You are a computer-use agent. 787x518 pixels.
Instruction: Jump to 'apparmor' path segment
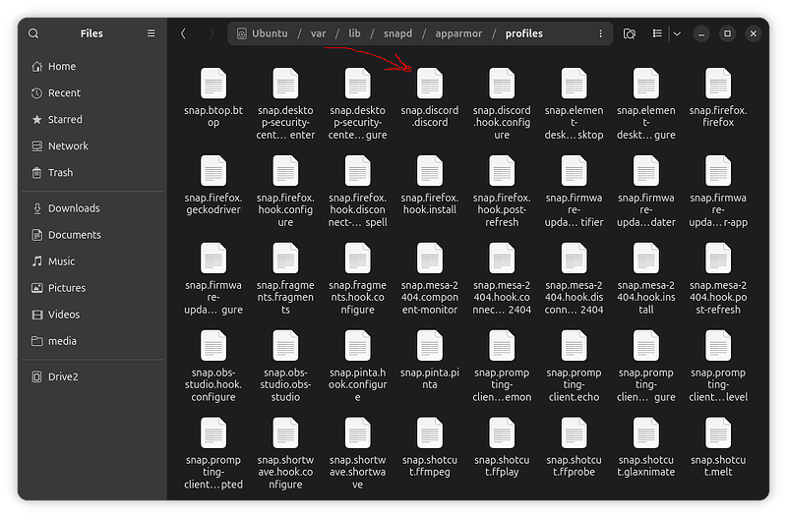click(x=459, y=33)
